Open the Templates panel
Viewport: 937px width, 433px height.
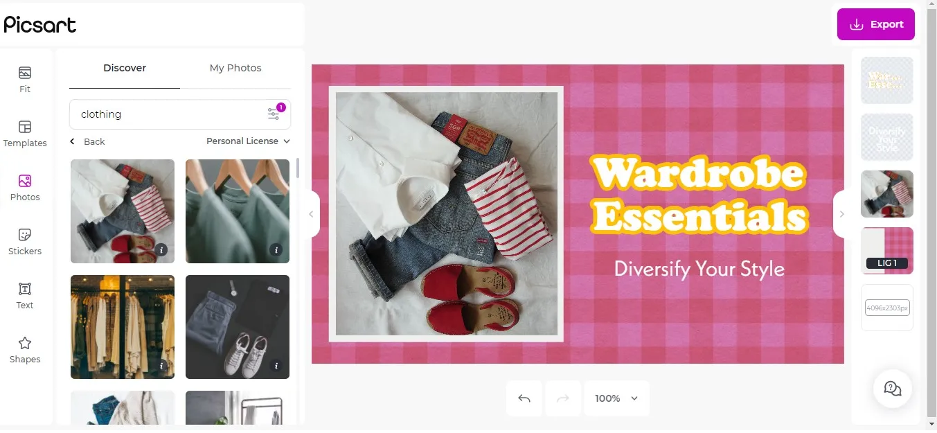pos(25,134)
